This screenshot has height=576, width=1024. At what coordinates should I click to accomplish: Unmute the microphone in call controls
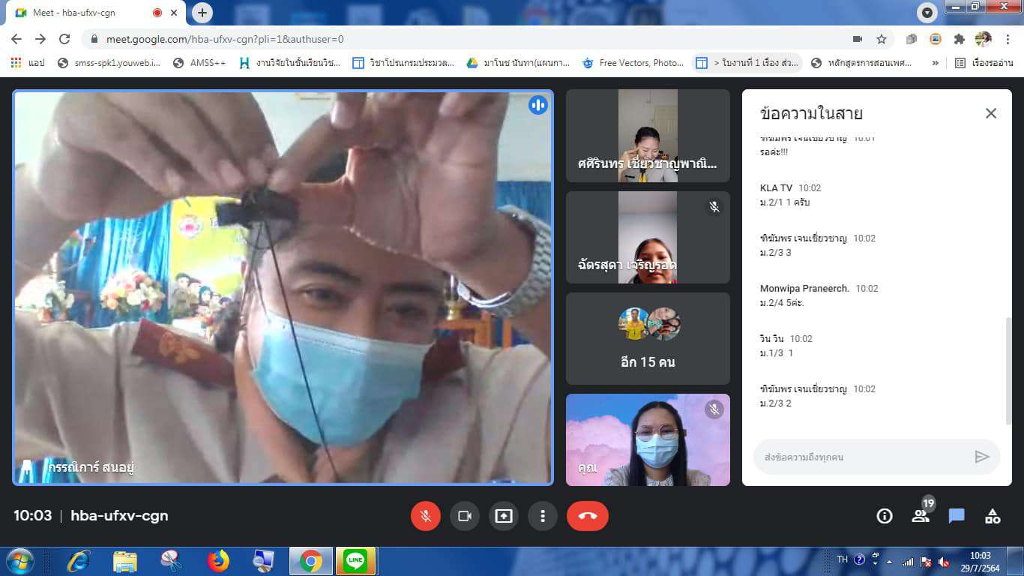click(x=425, y=516)
